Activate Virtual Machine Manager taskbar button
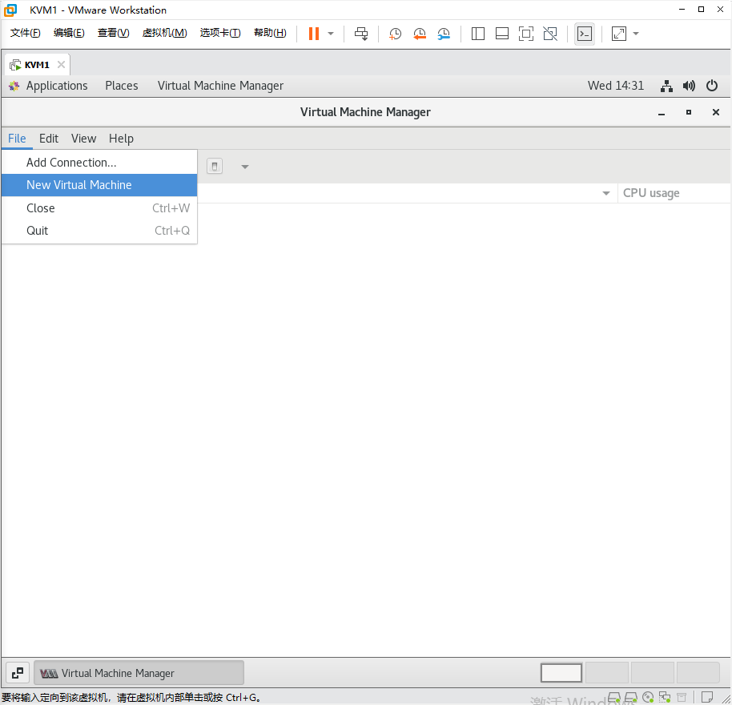 [139, 673]
